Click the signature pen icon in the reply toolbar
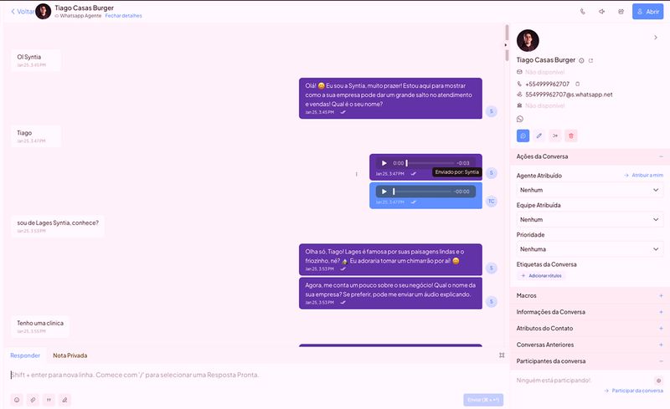Viewport: 670px width, 409px height. 64,400
